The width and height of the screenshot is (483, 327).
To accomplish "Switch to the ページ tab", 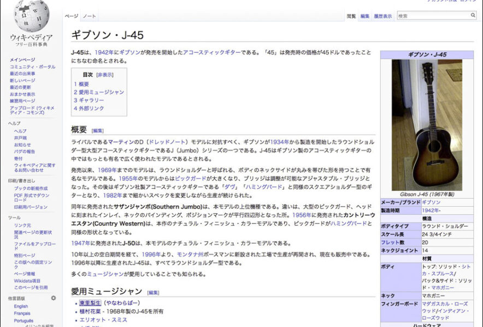I will (72, 16).
